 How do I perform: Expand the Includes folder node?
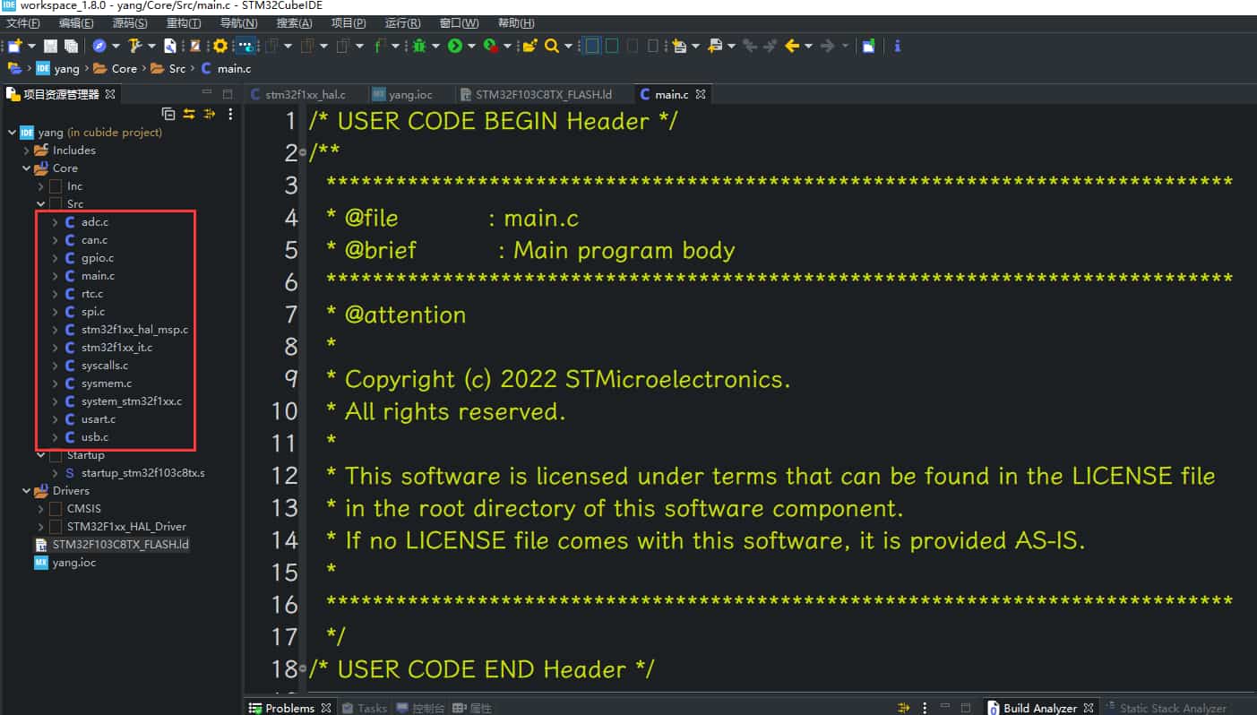(26, 151)
